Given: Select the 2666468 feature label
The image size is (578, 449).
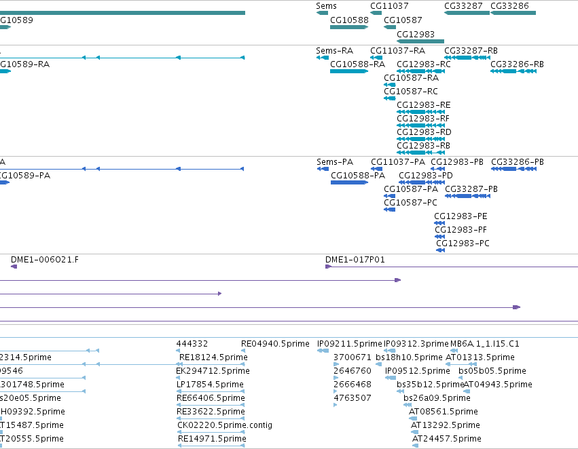Looking at the screenshot, I should 353,385.
